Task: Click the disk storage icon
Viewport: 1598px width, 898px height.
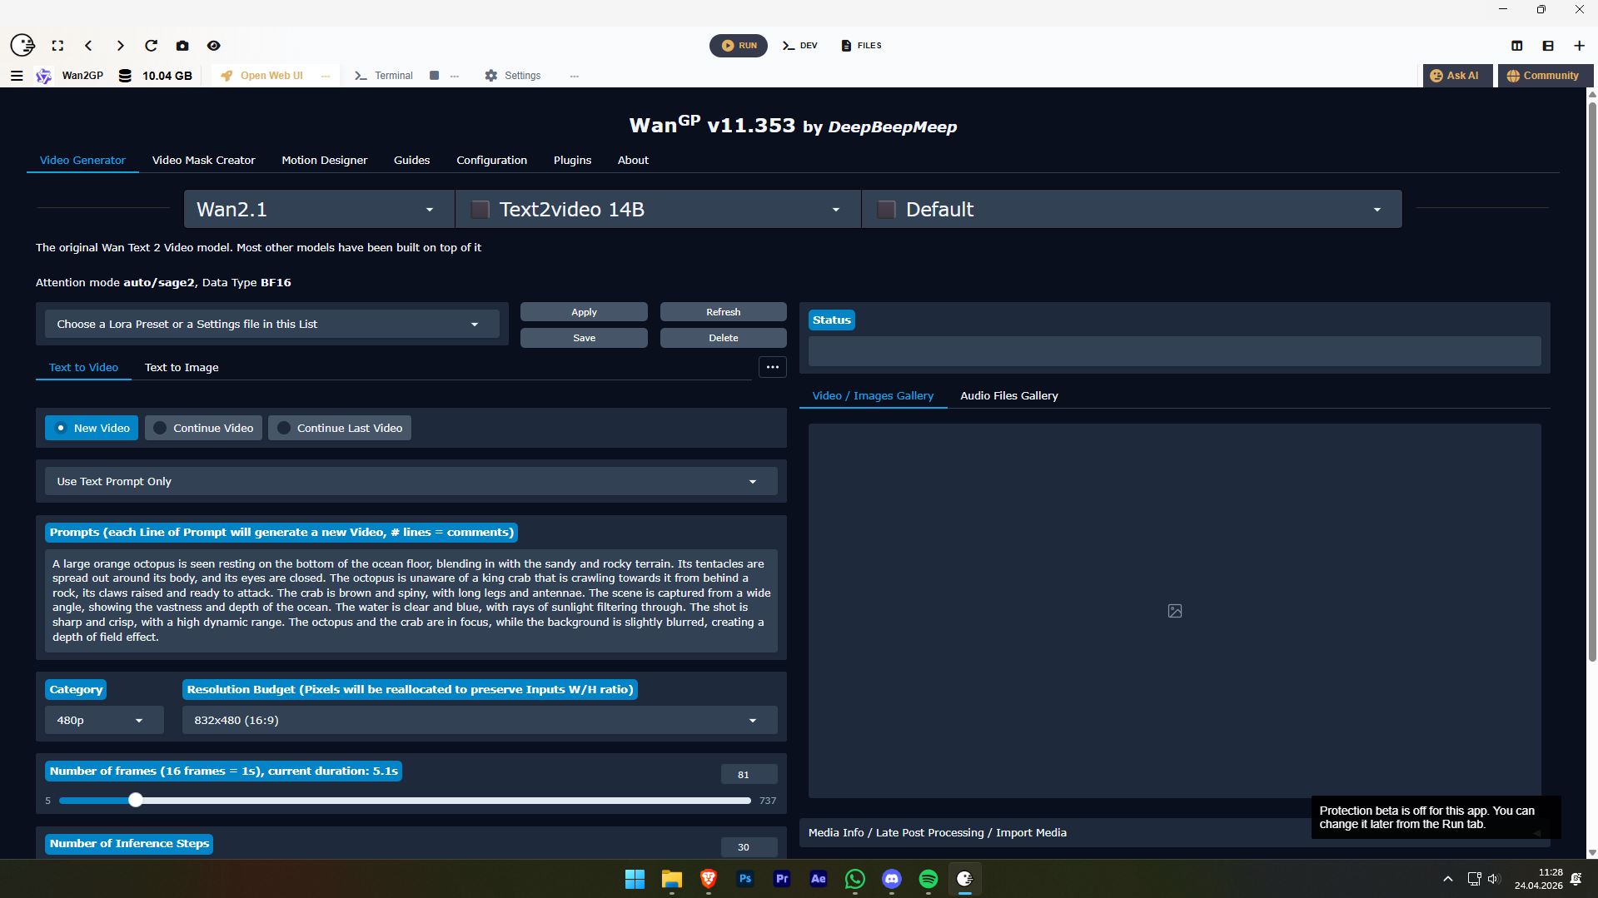Action: click(125, 76)
